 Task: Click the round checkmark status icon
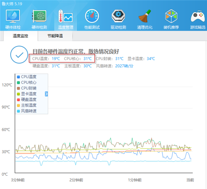pos(19,55)
